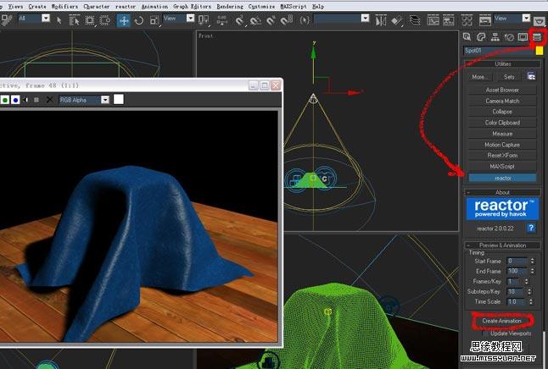Viewport: 548px width, 369px height.
Task: Open the Views menu
Action: tap(16, 6)
